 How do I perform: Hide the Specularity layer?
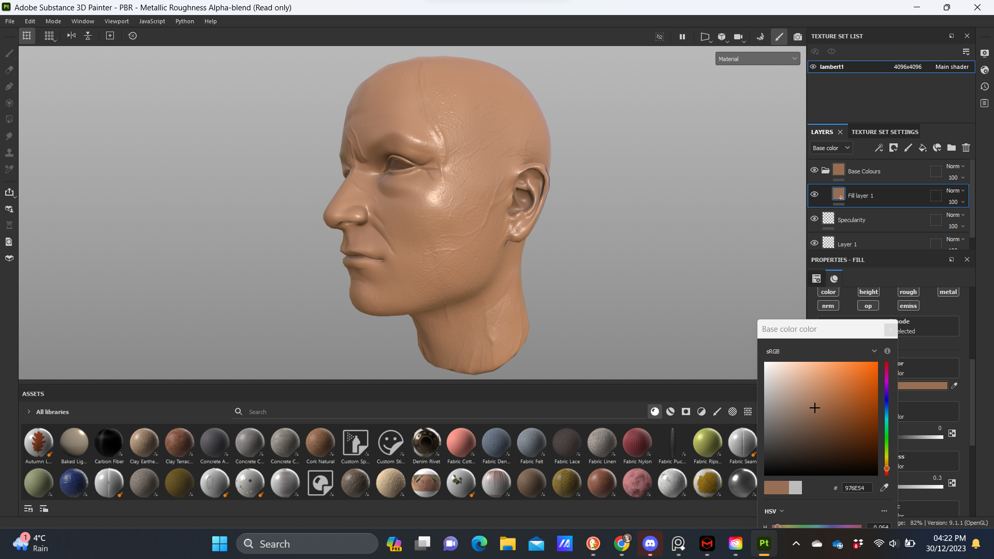[814, 218]
